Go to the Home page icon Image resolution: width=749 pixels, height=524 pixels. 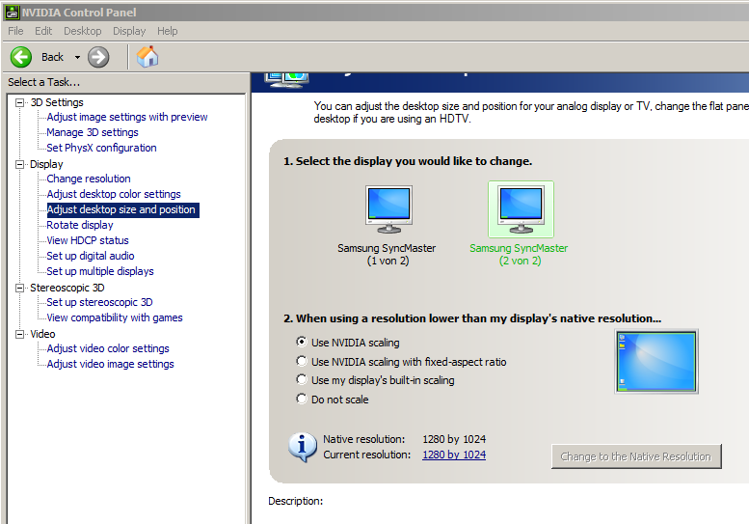coord(147,57)
